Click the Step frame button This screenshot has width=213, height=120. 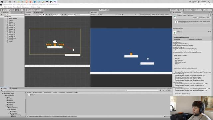[x=107, y=10]
